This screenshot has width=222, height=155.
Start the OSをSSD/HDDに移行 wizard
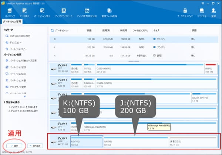click(x=18, y=36)
